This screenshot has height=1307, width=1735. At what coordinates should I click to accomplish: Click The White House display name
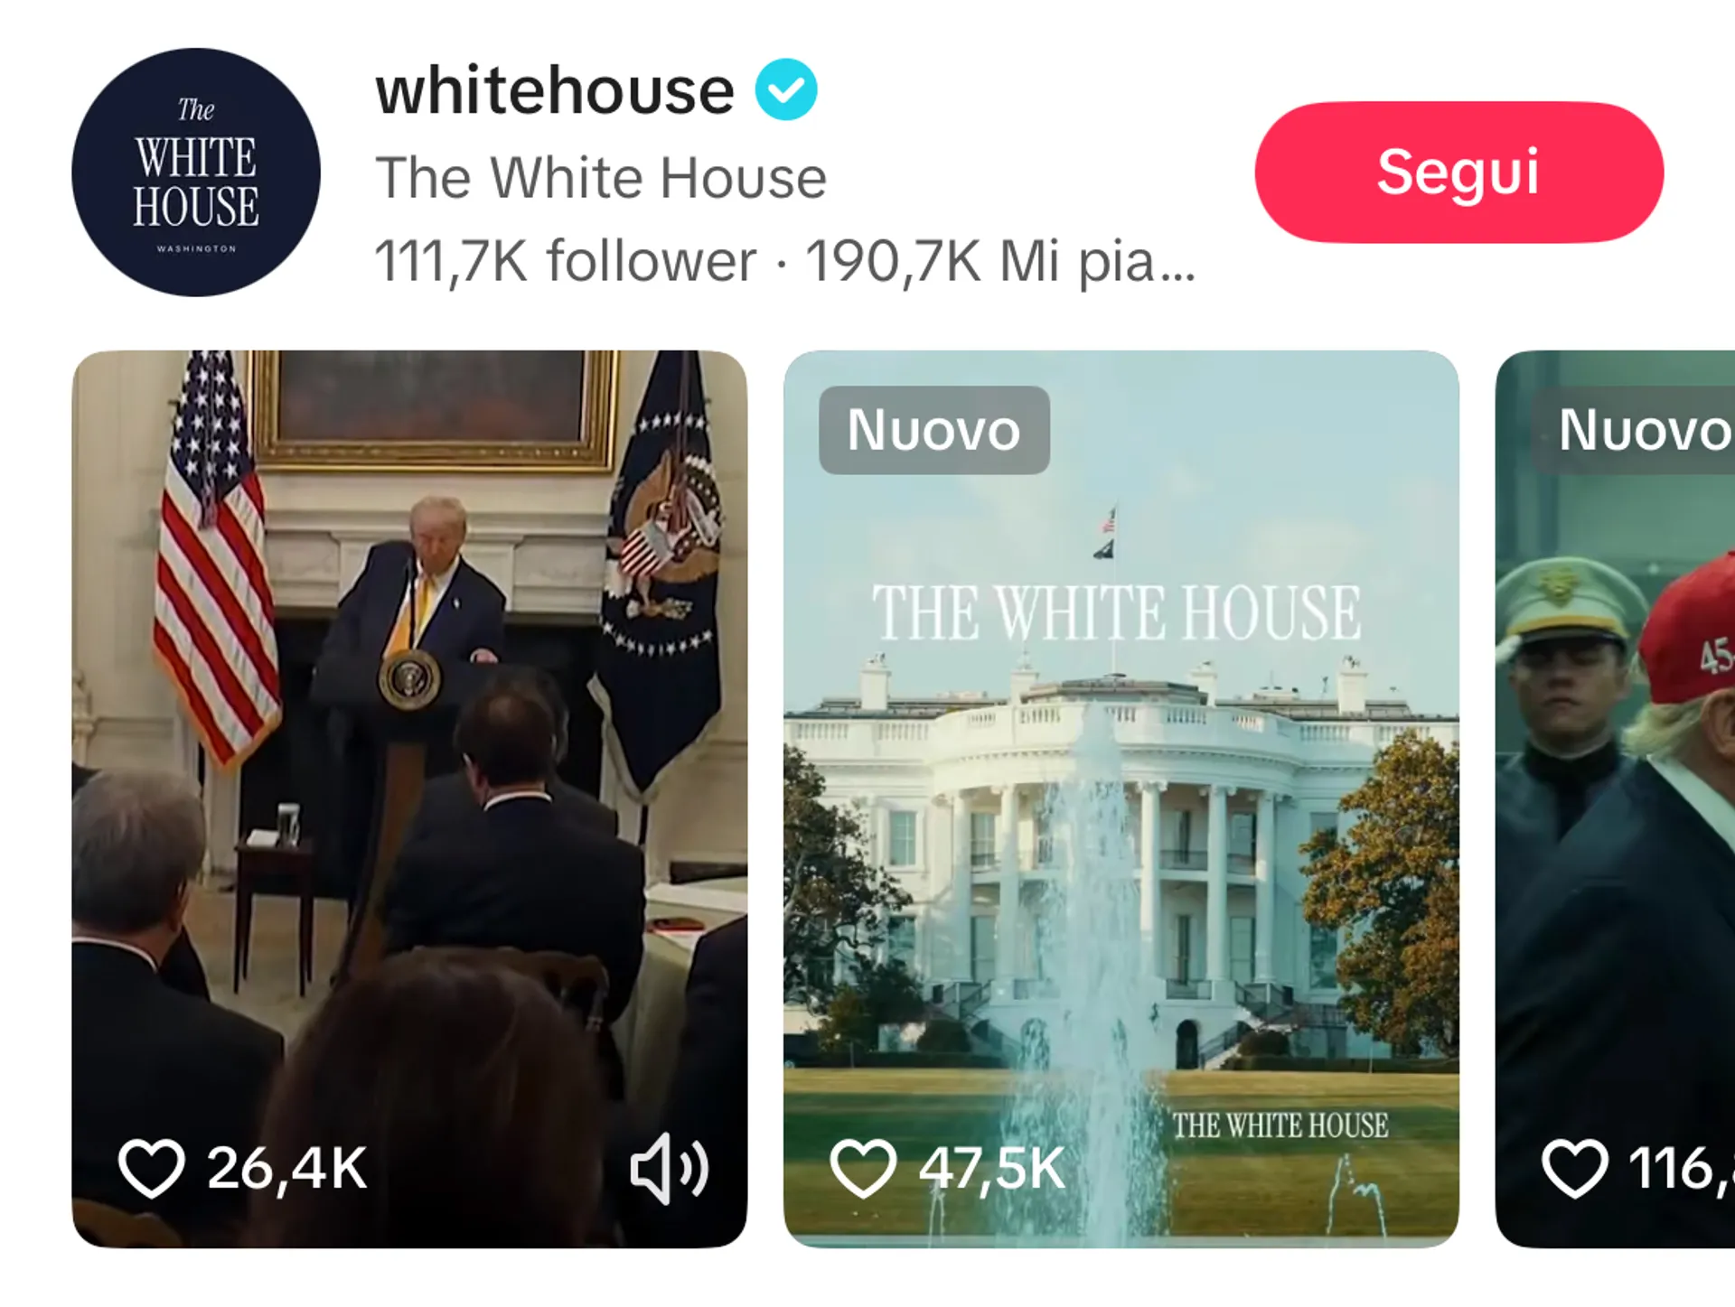(x=601, y=177)
